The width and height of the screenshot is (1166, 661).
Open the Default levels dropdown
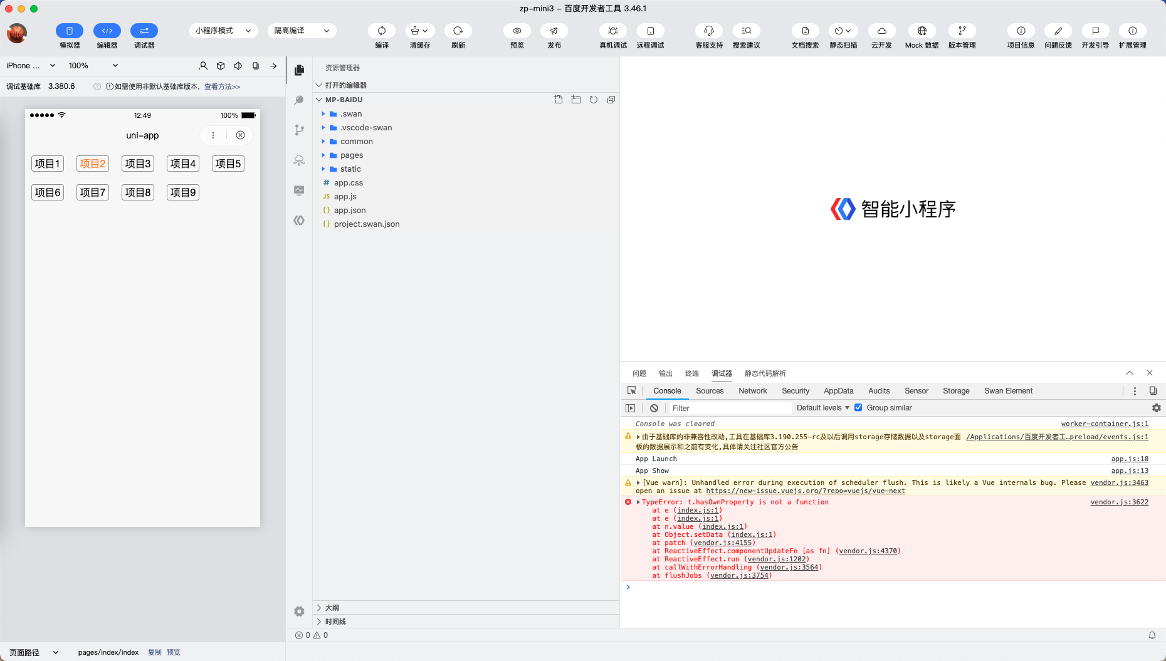tap(822, 408)
